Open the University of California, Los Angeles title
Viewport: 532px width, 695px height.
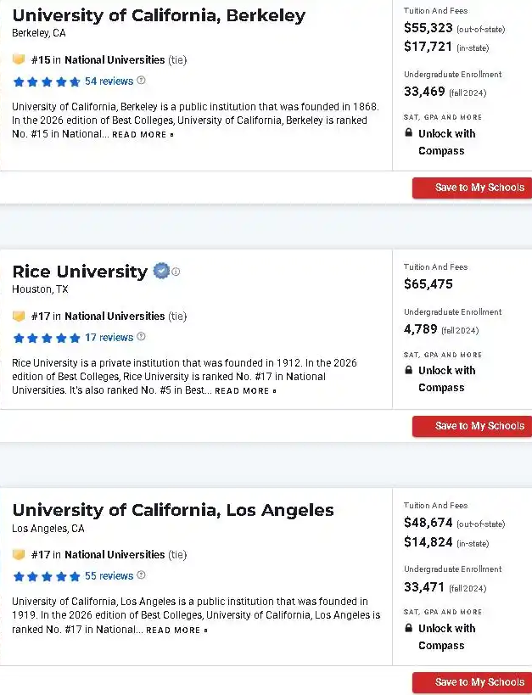pyautogui.click(x=173, y=510)
